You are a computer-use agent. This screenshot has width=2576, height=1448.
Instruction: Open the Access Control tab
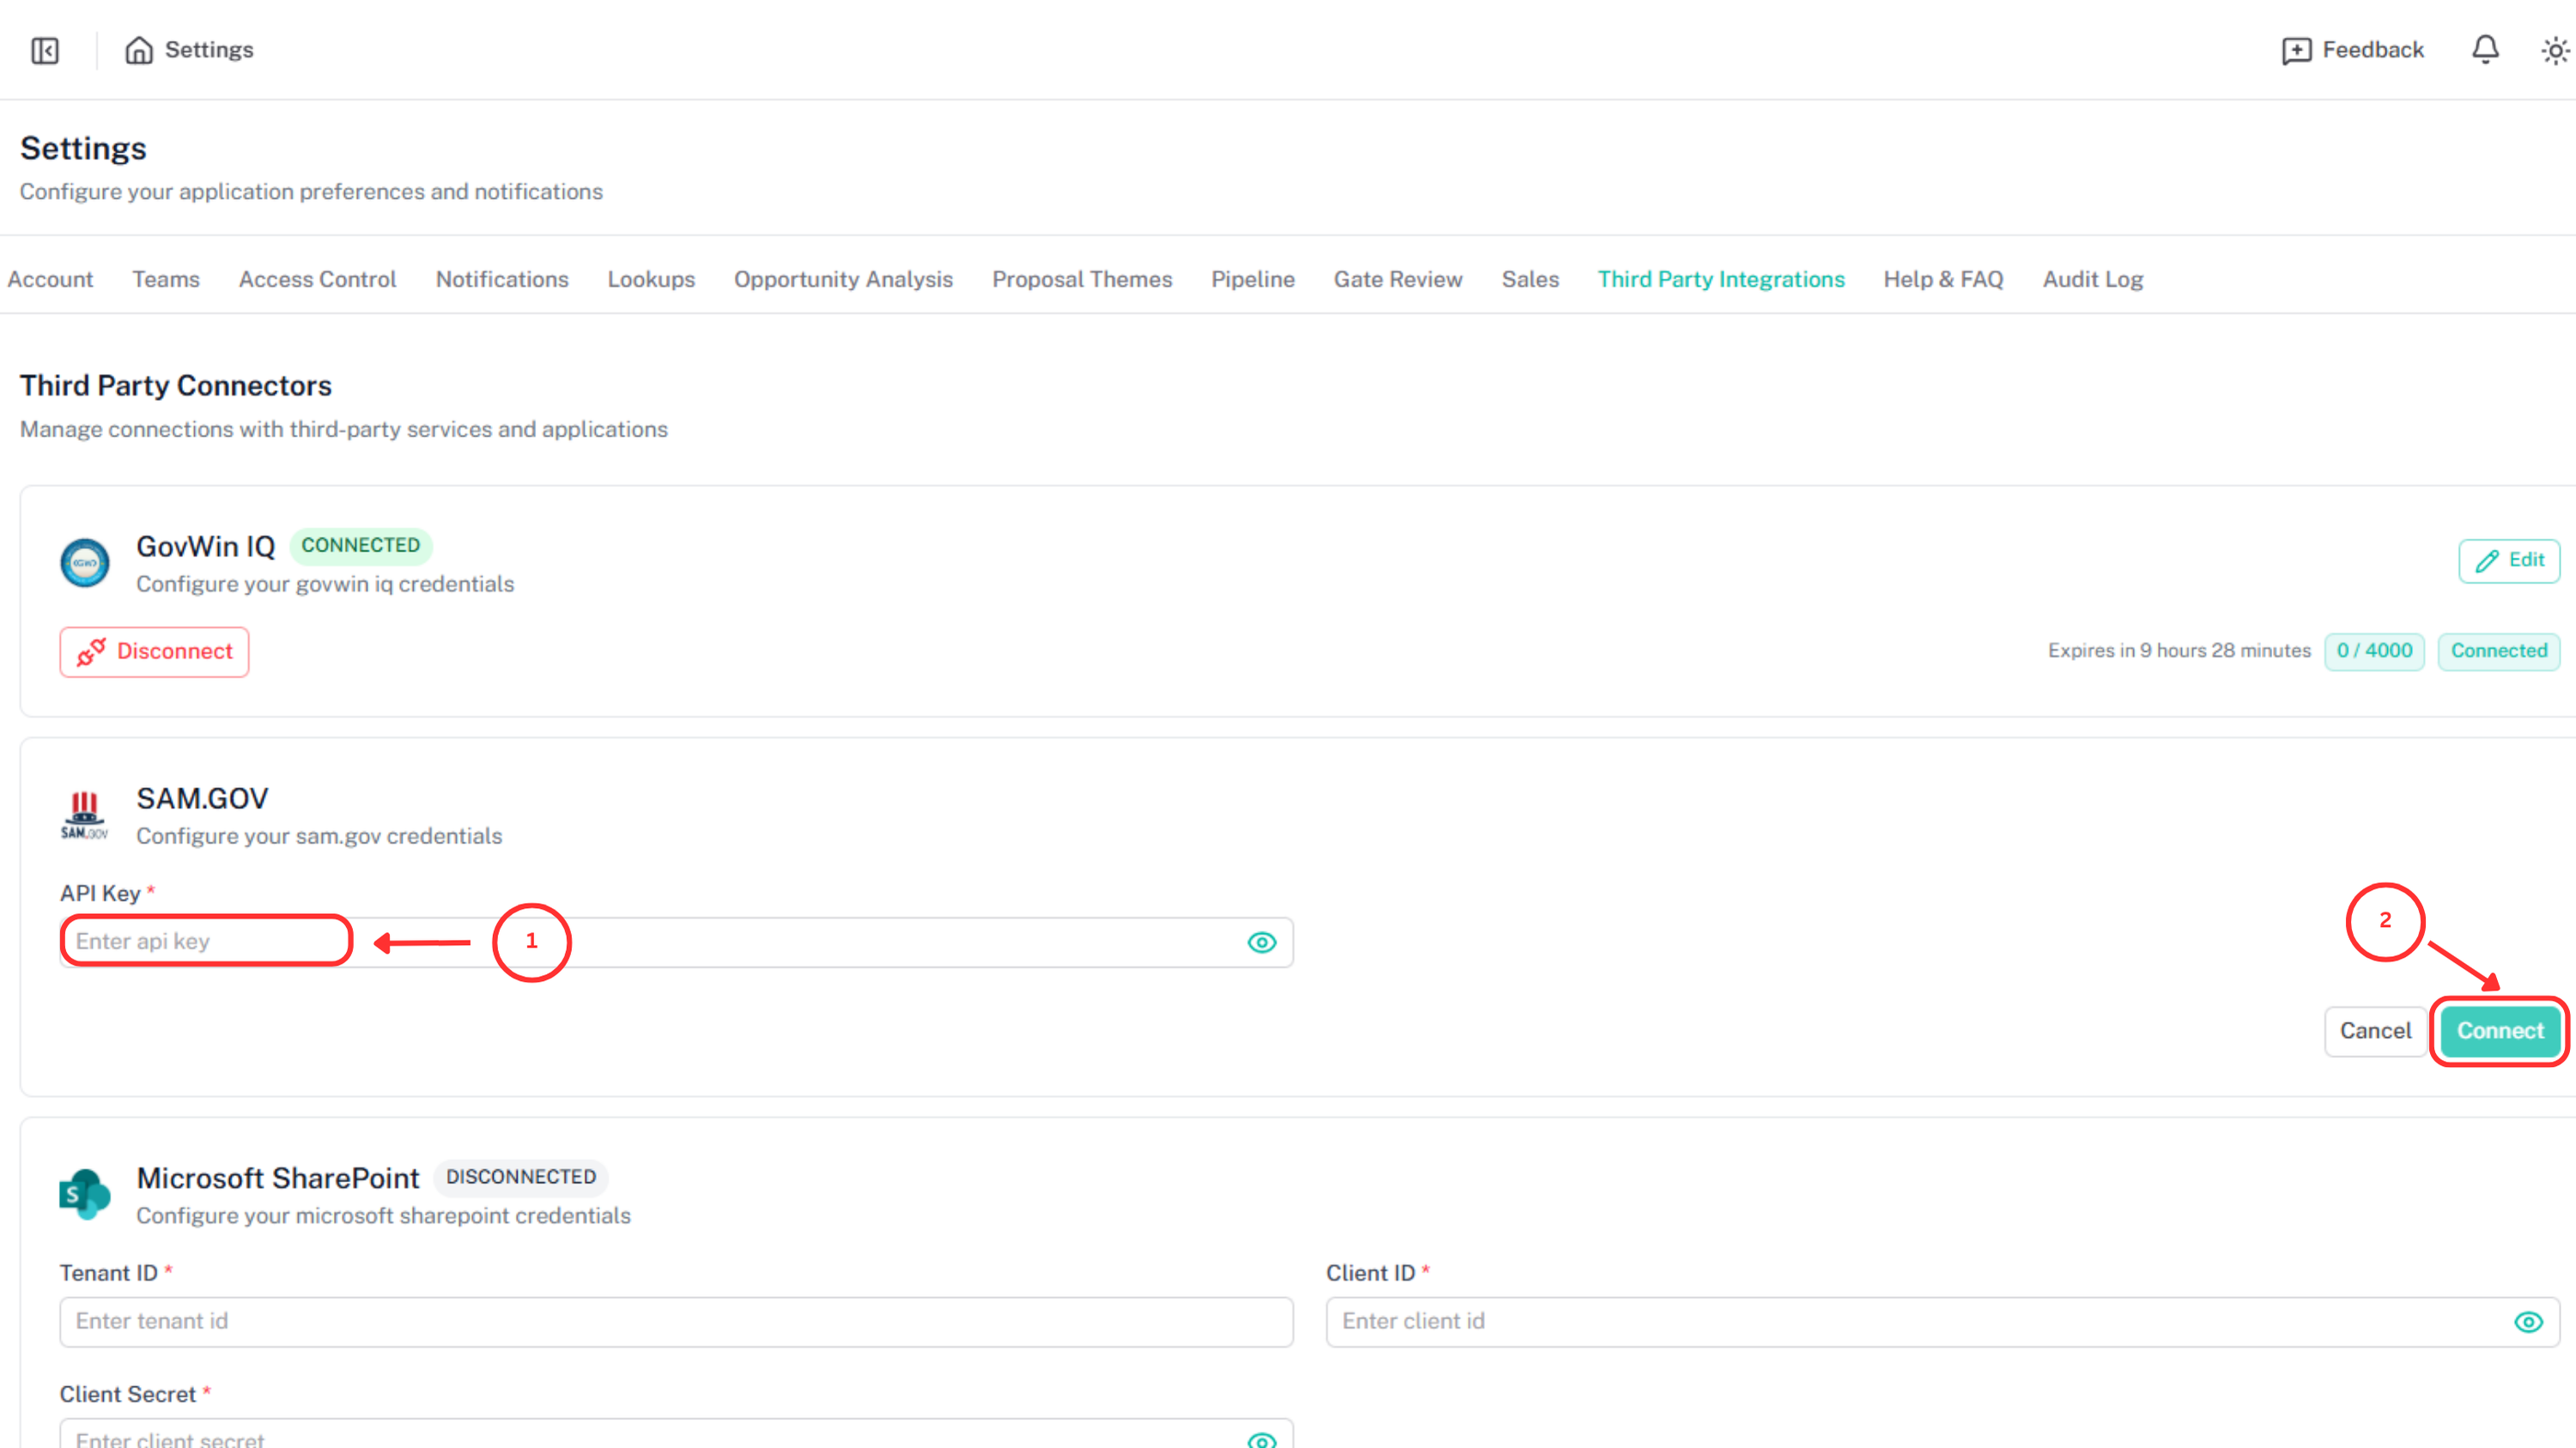click(x=317, y=280)
